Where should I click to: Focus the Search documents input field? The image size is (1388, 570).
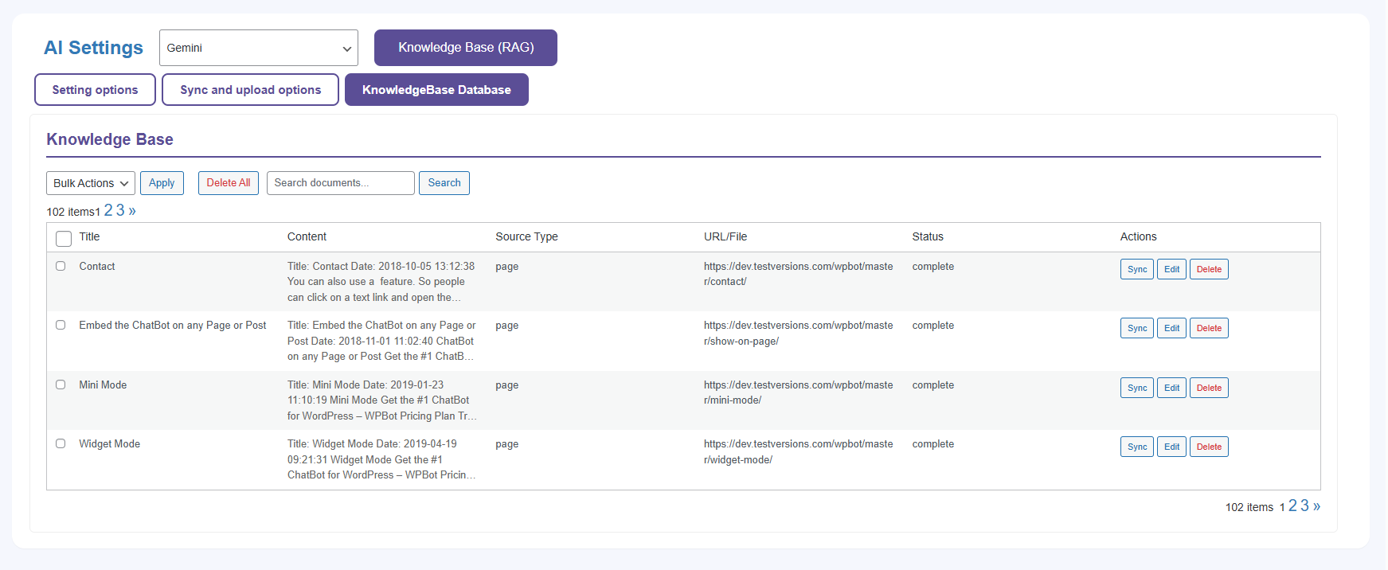(340, 183)
